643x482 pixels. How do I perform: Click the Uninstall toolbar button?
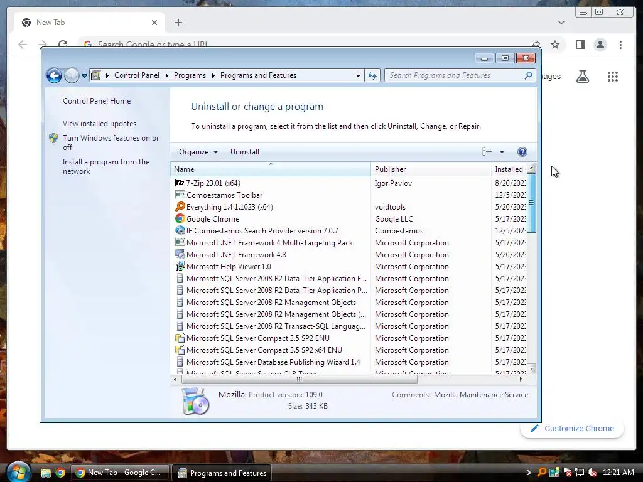(245, 152)
